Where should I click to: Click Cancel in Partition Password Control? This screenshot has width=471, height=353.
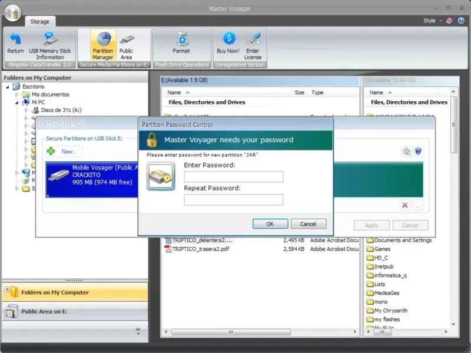[308, 224]
